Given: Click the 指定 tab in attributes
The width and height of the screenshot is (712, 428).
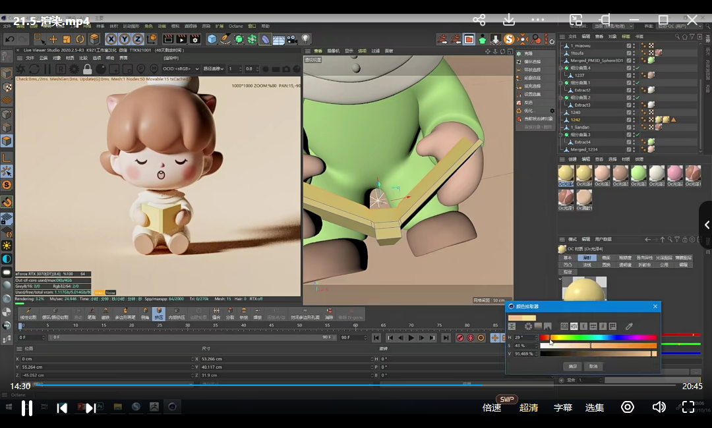Looking at the screenshot, I should click(x=568, y=272).
